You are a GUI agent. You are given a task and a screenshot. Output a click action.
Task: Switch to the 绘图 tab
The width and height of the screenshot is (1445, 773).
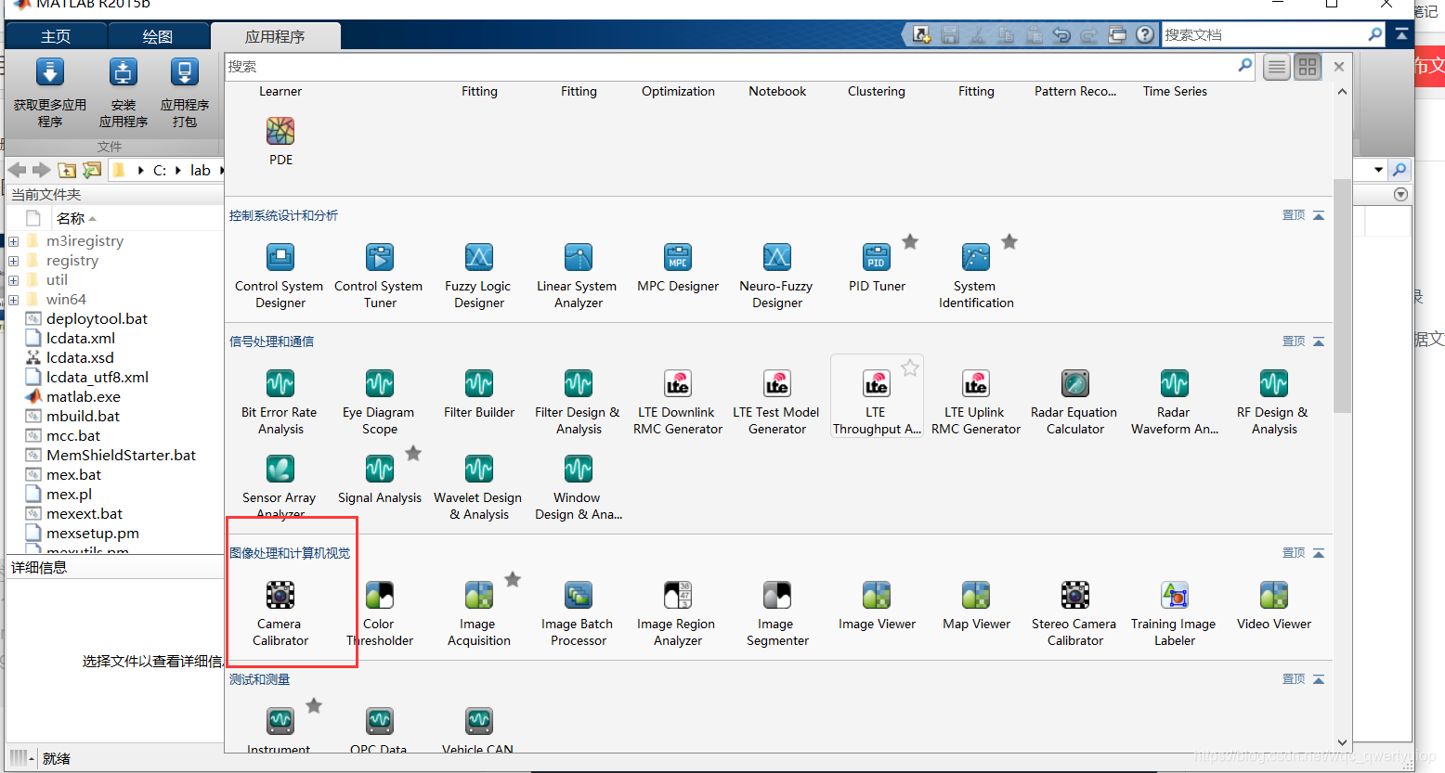[x=158, y=36]
